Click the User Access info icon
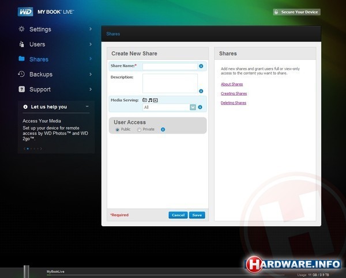The height and width of the screenshot is (278, 346). click(x=163, y=130)
